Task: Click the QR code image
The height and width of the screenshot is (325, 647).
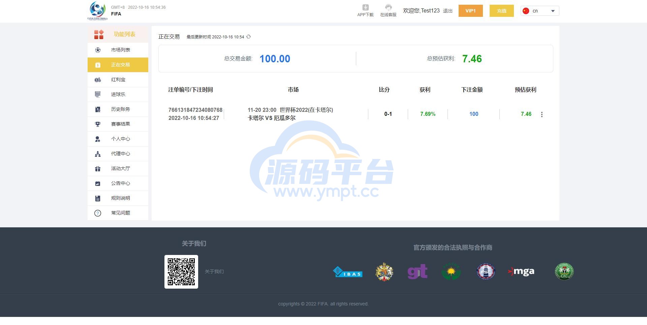Action: [181, 272]
